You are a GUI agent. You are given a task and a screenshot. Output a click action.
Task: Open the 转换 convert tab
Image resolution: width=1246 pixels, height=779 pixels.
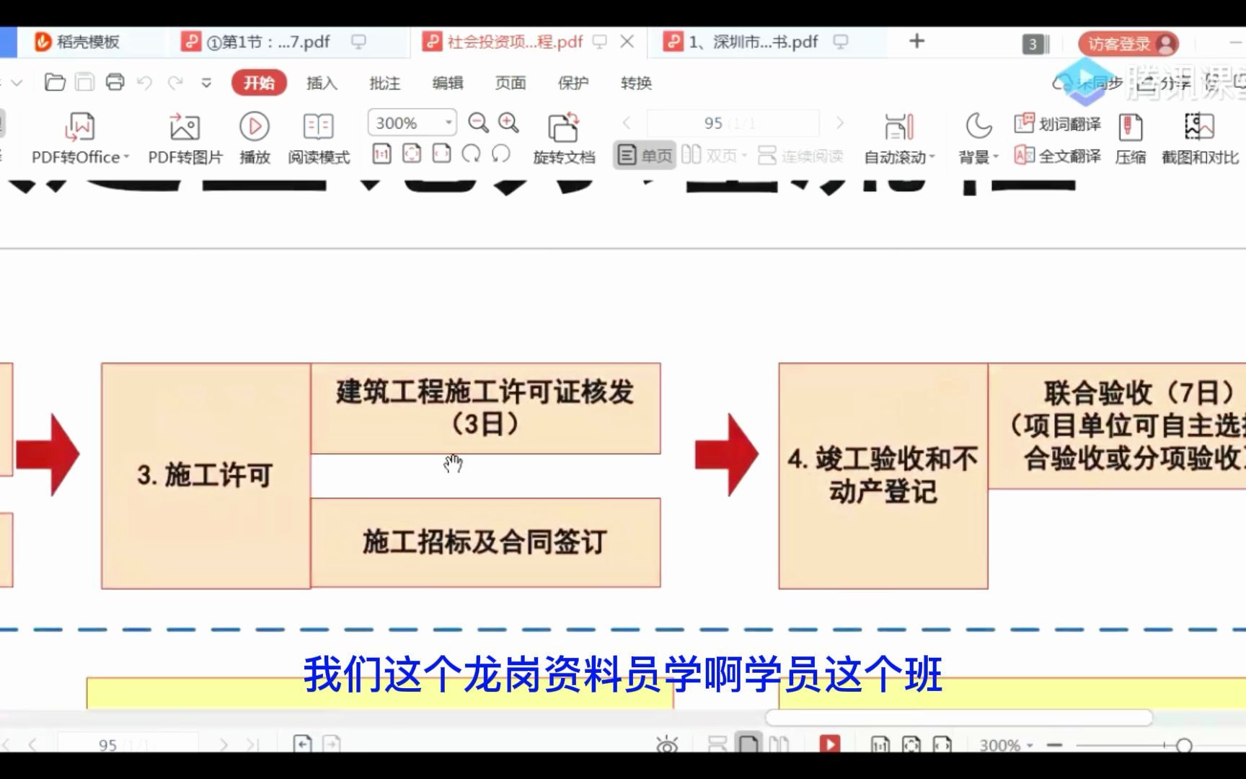(x=636, y=83)
